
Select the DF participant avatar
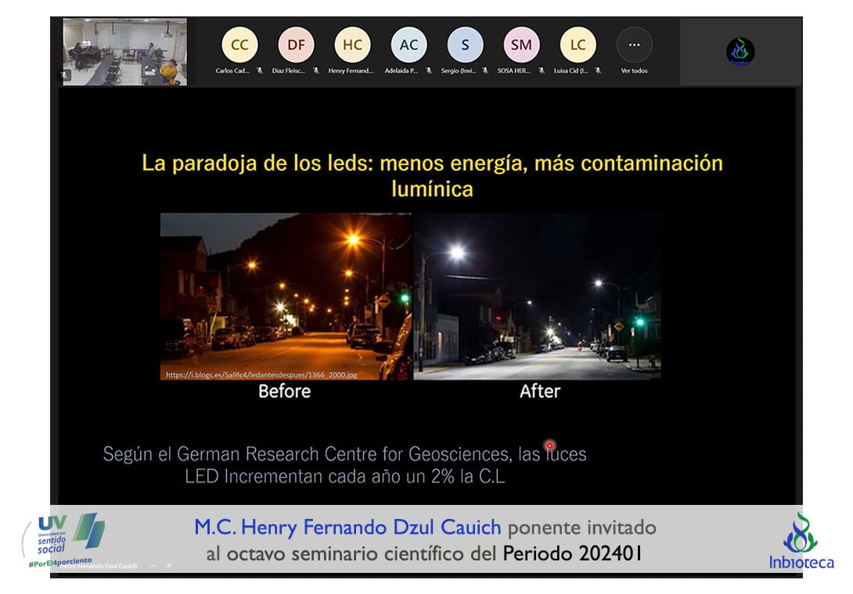coord(296,45)
